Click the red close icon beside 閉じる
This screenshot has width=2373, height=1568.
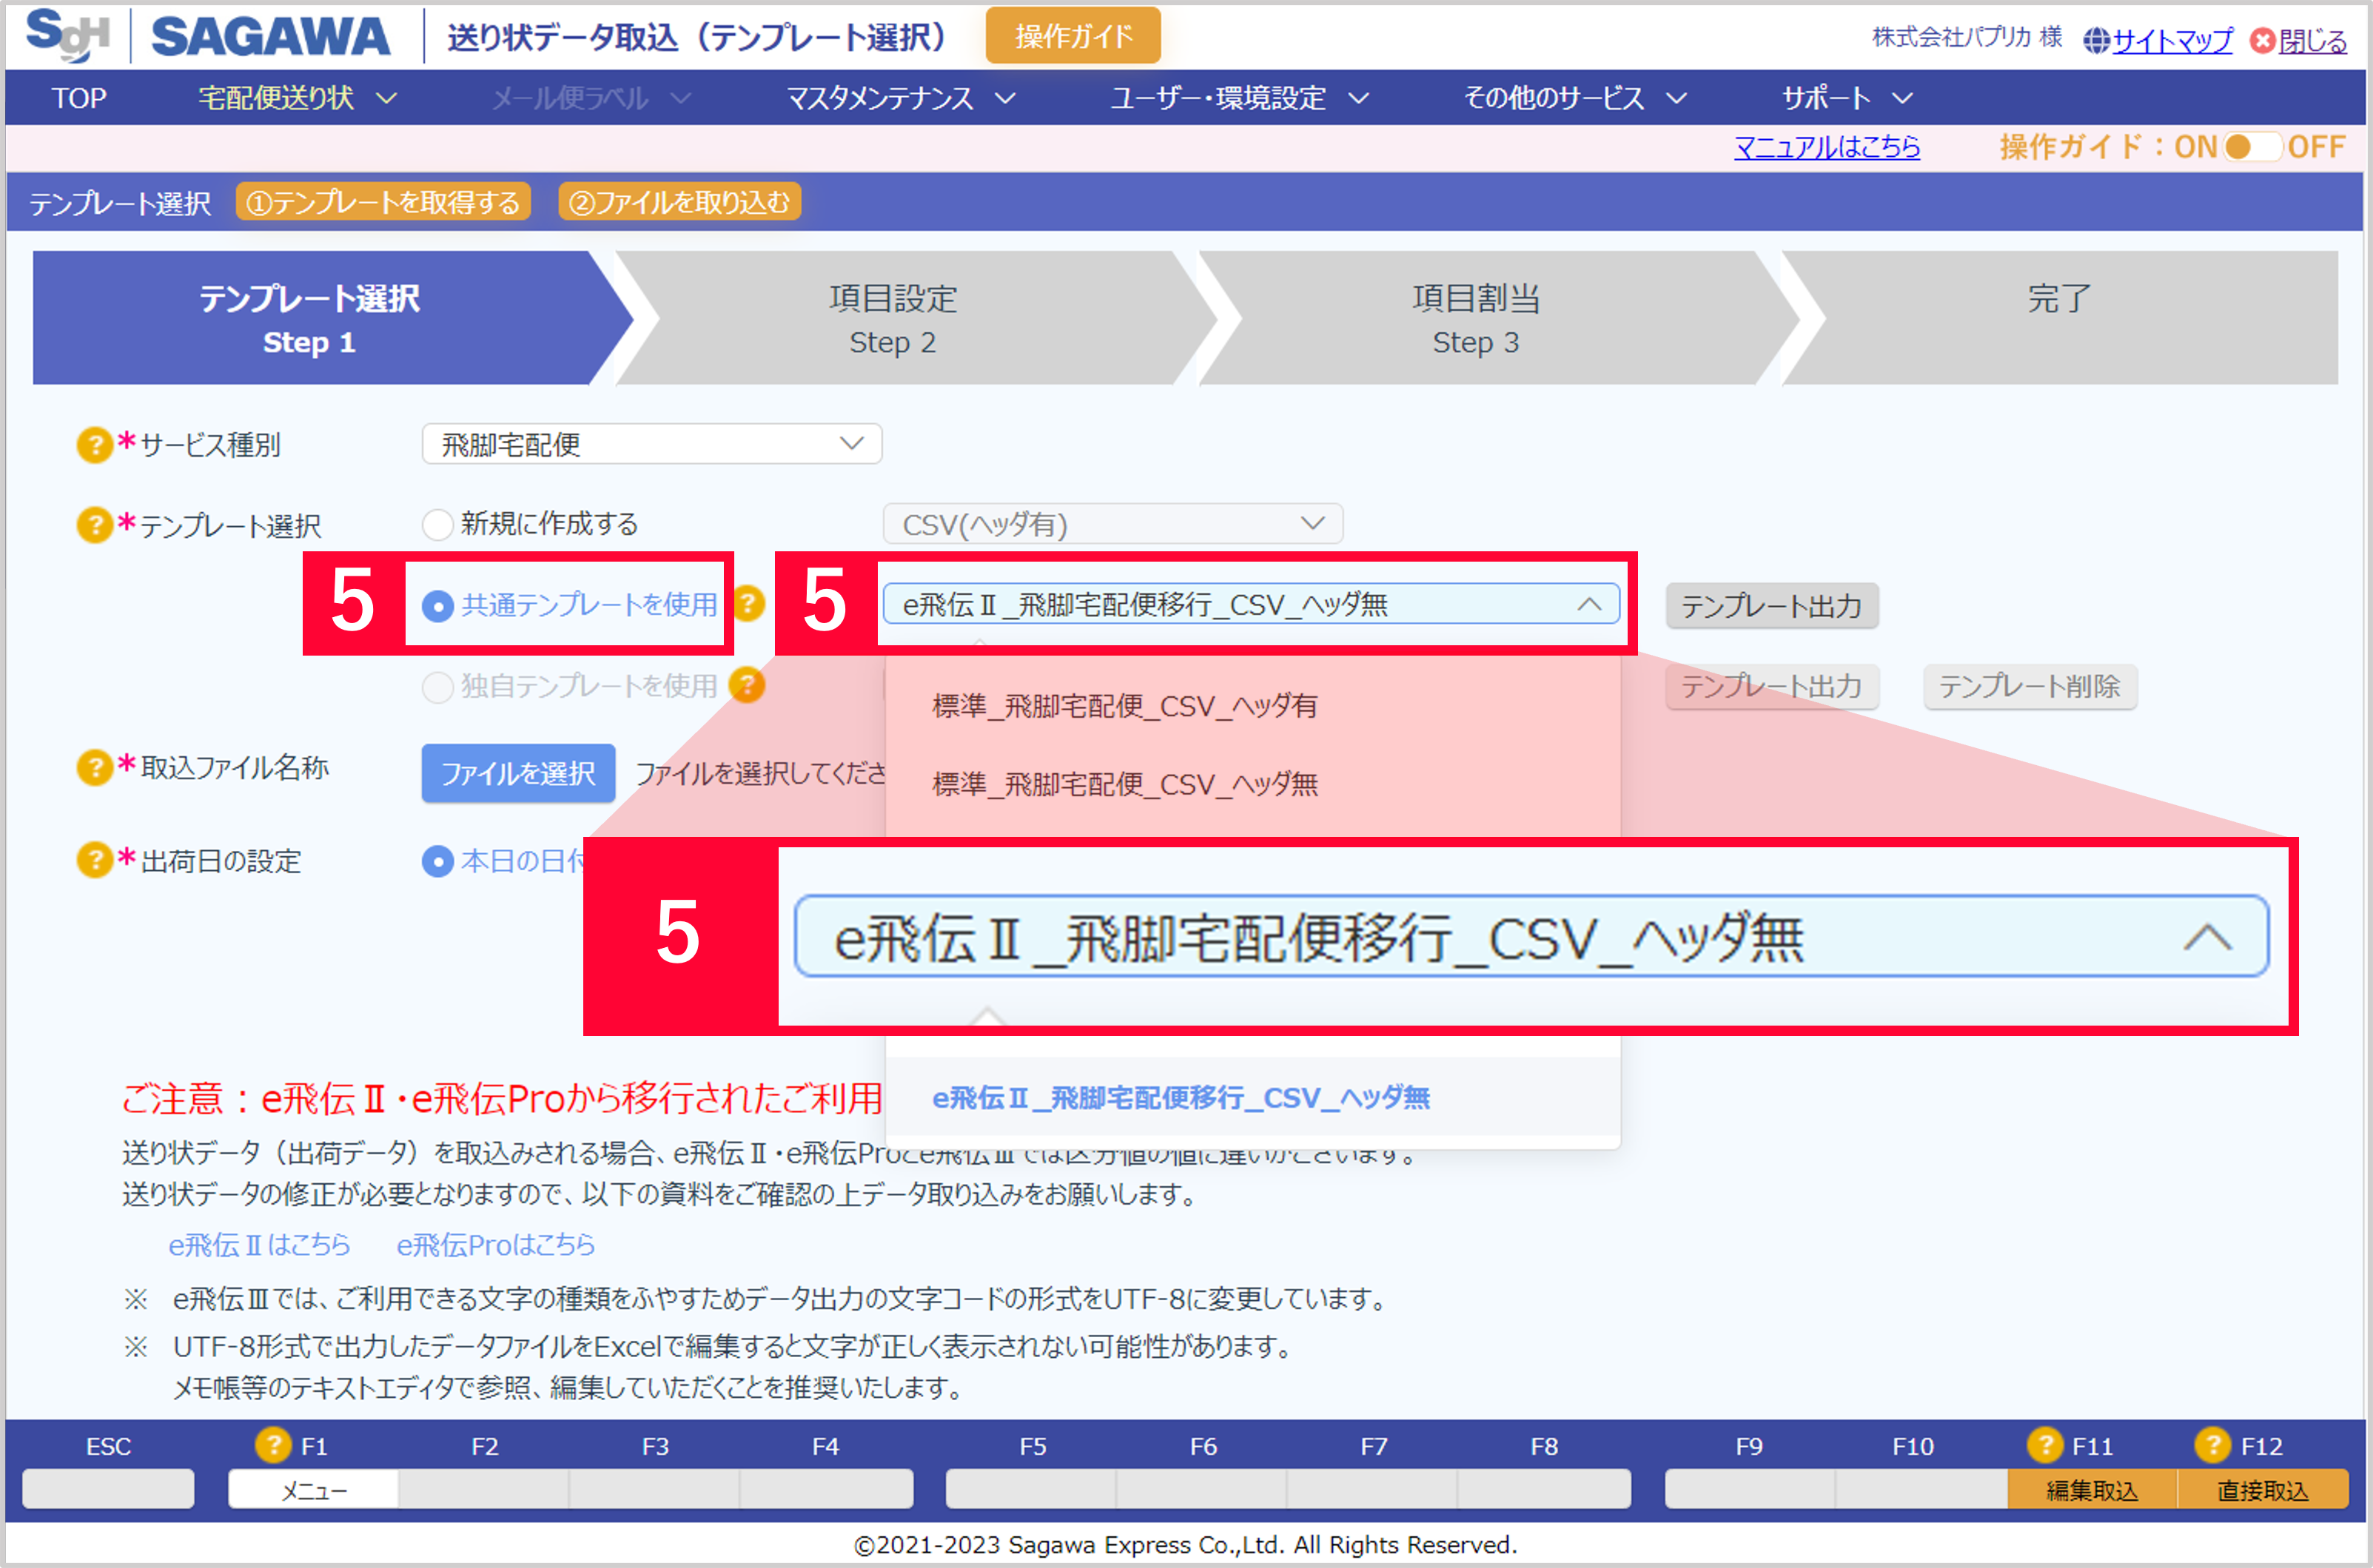(x=2262, y=41)
